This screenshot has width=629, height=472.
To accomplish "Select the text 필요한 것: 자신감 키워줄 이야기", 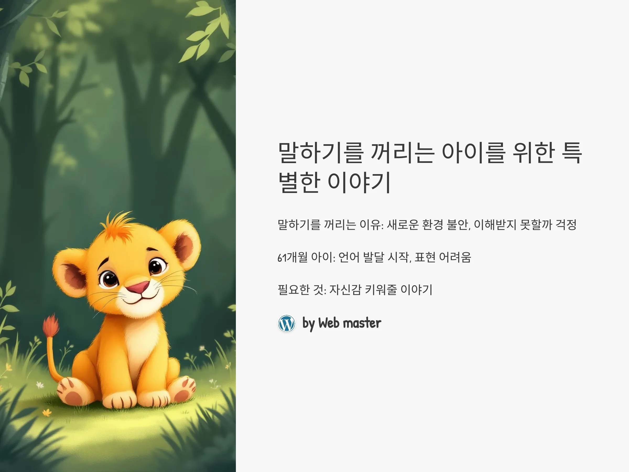I will pos(355,290).
